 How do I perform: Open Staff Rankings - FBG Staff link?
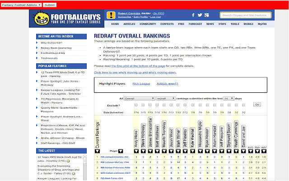point(58,143)
